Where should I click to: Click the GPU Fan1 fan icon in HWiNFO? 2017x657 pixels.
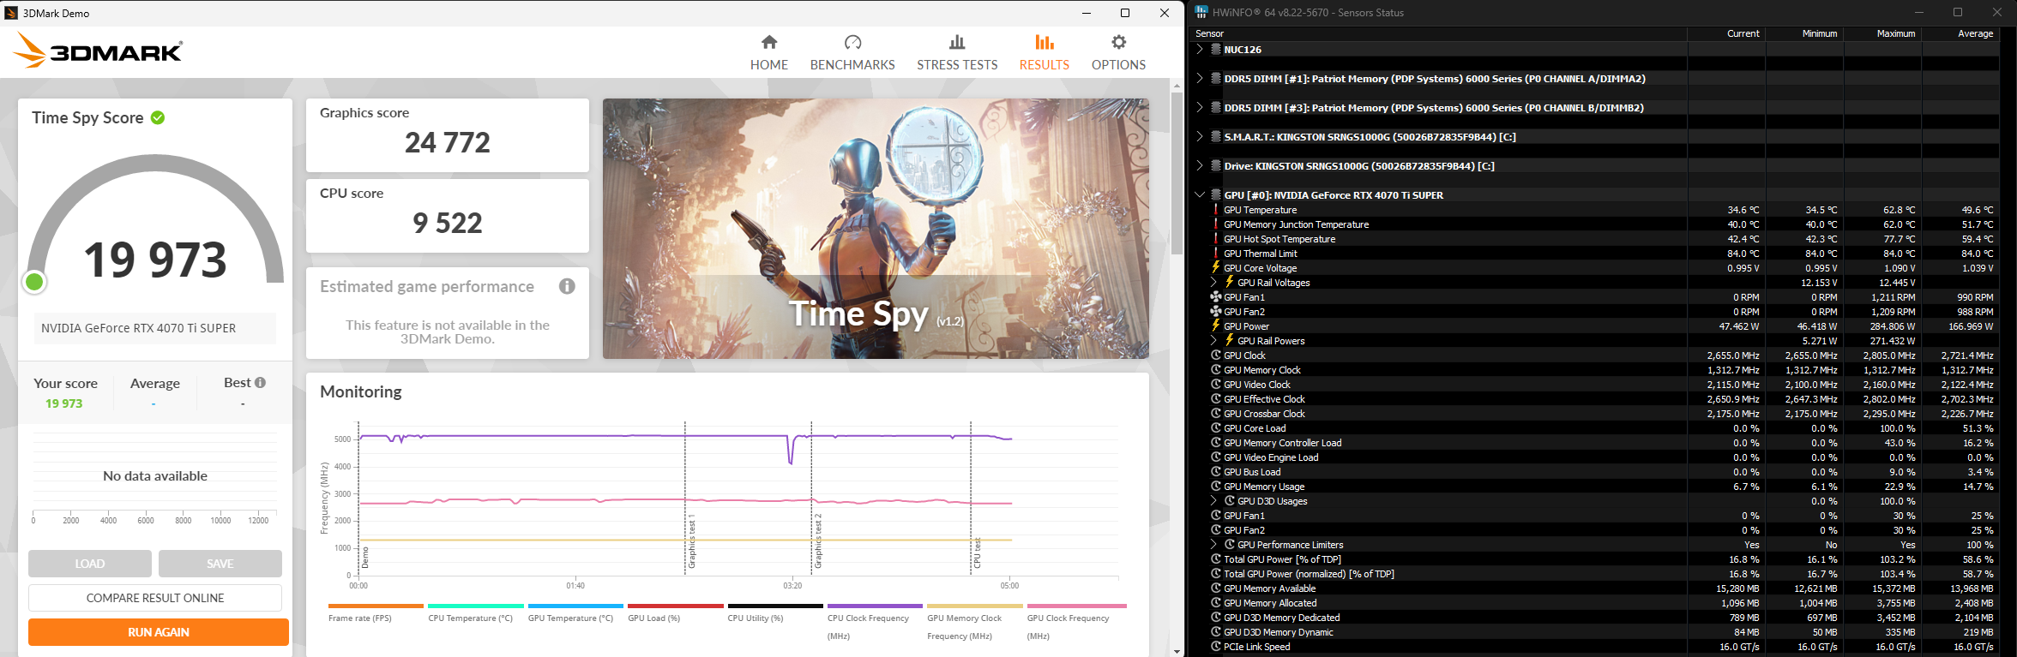pos(1215,297)
